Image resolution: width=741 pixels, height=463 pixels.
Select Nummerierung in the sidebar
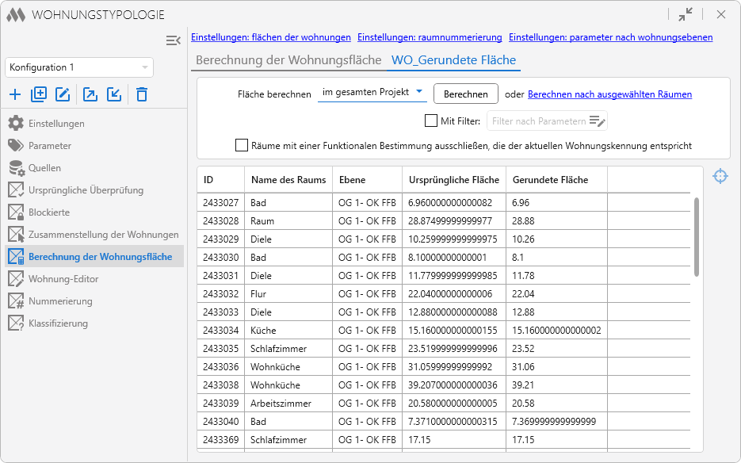tap(60, 301)
